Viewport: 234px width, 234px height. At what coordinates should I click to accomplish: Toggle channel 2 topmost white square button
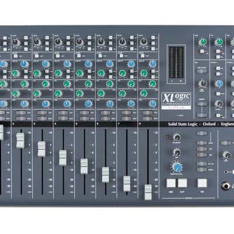(x=26, y=37)
